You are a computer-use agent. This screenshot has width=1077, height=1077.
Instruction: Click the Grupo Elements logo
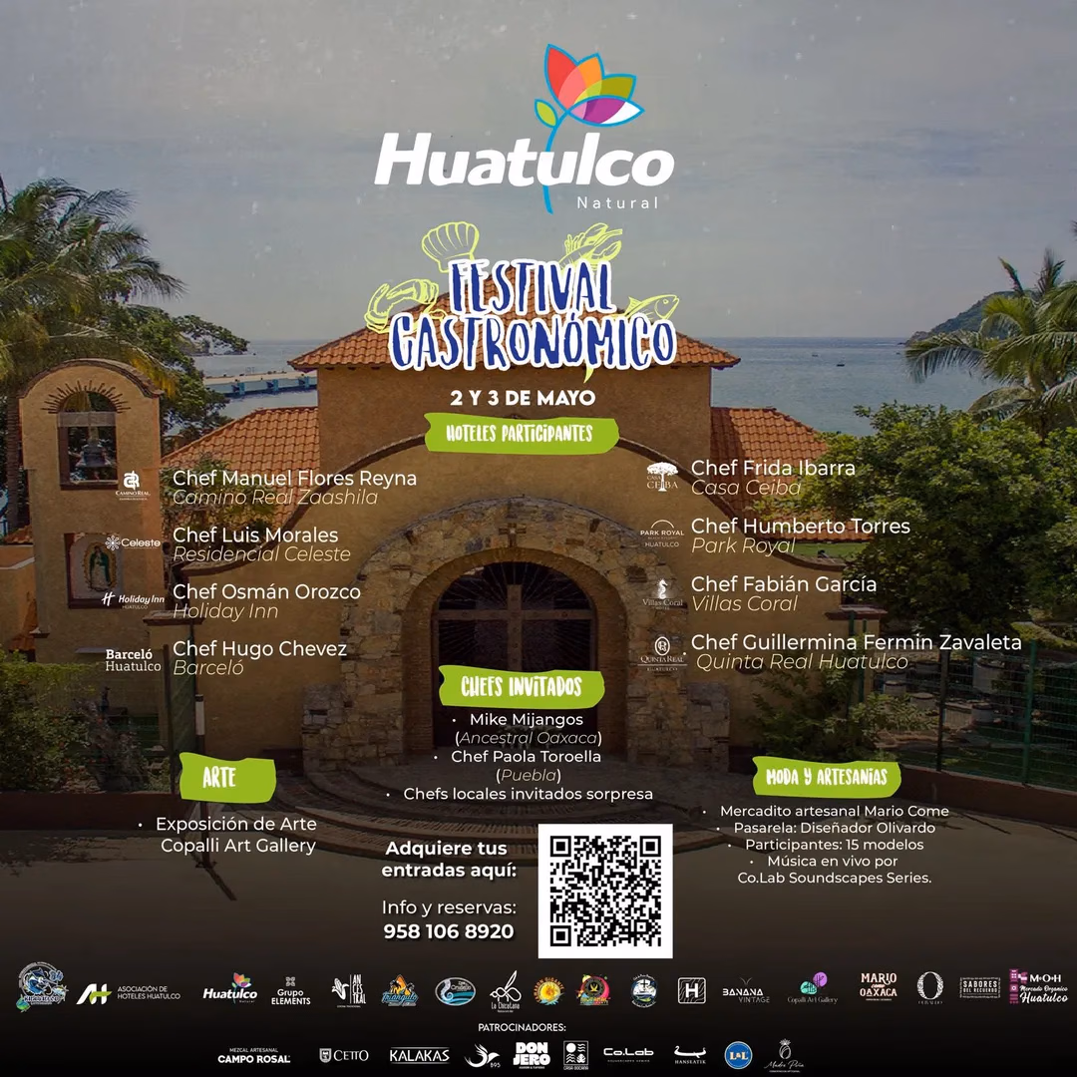tap(290, 991)
